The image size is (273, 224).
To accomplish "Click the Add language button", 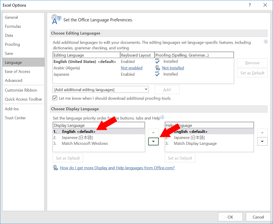I will [x=167, y=90].
